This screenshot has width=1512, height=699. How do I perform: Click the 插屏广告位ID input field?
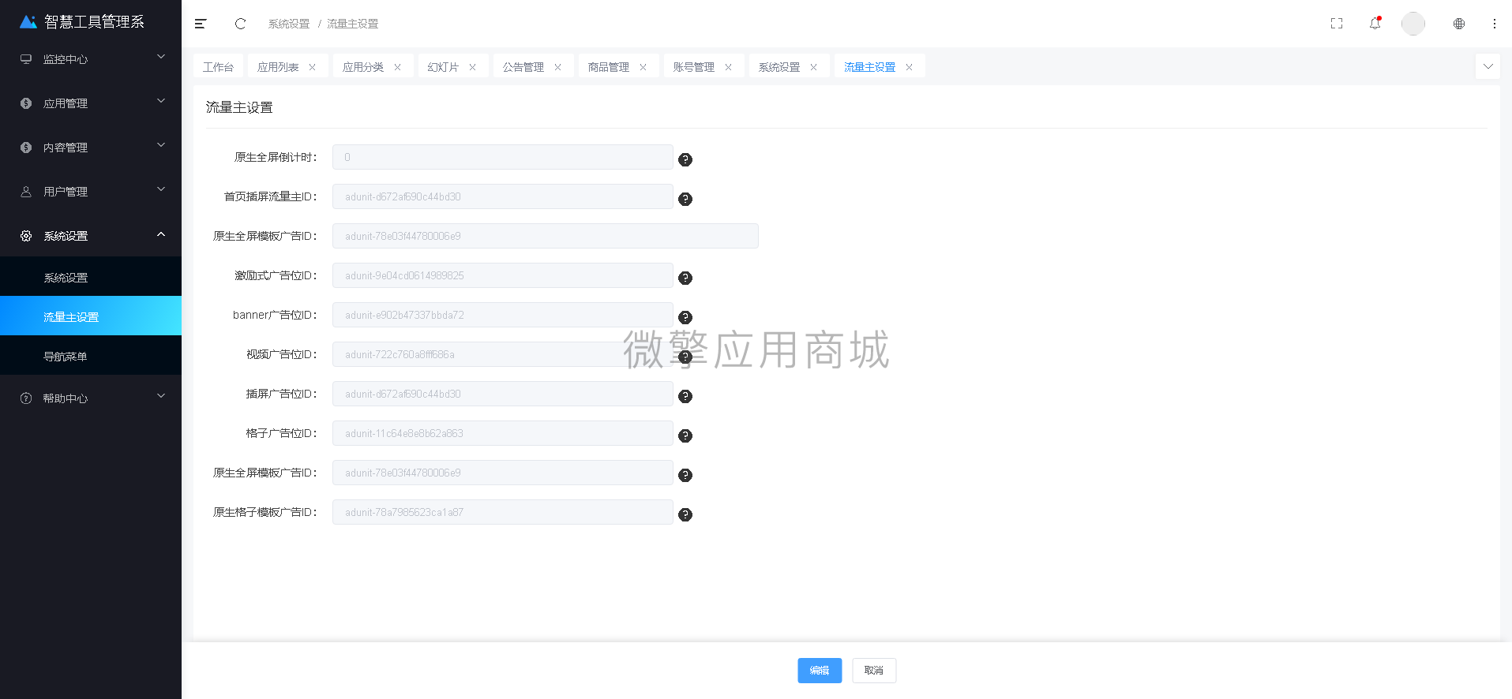pyautogui.click(x=503, y=394)
